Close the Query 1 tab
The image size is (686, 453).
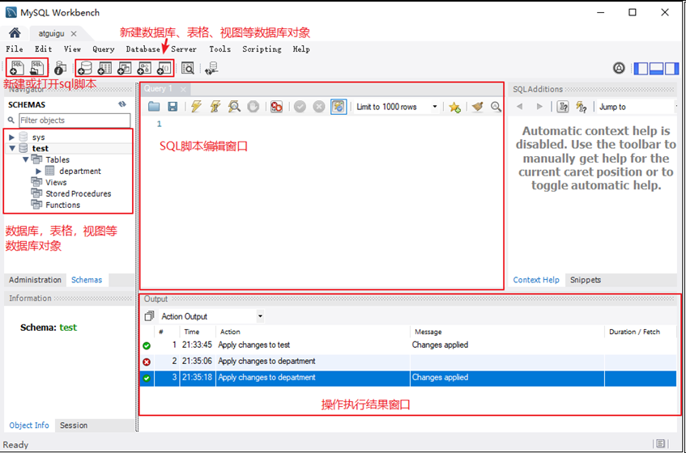click(183, 89)
